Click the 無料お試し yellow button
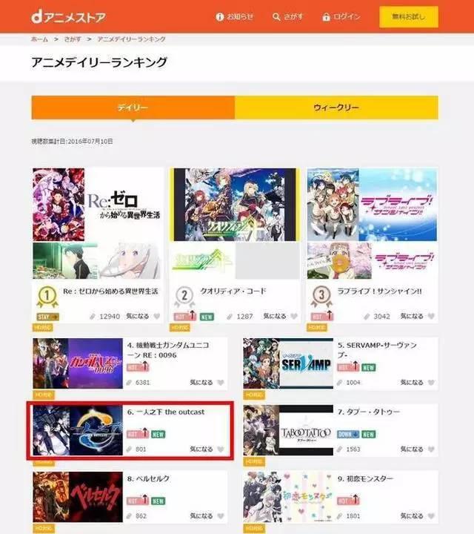 click(409, 16)
